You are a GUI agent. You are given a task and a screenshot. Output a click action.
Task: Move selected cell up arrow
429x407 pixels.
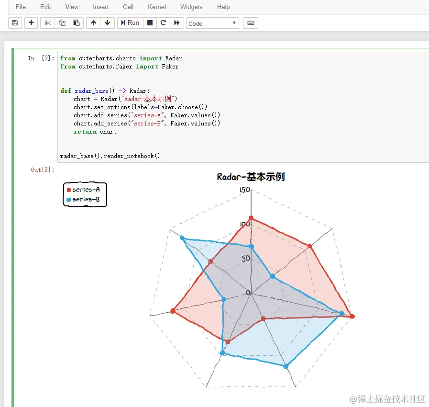(x=93, y=23)
